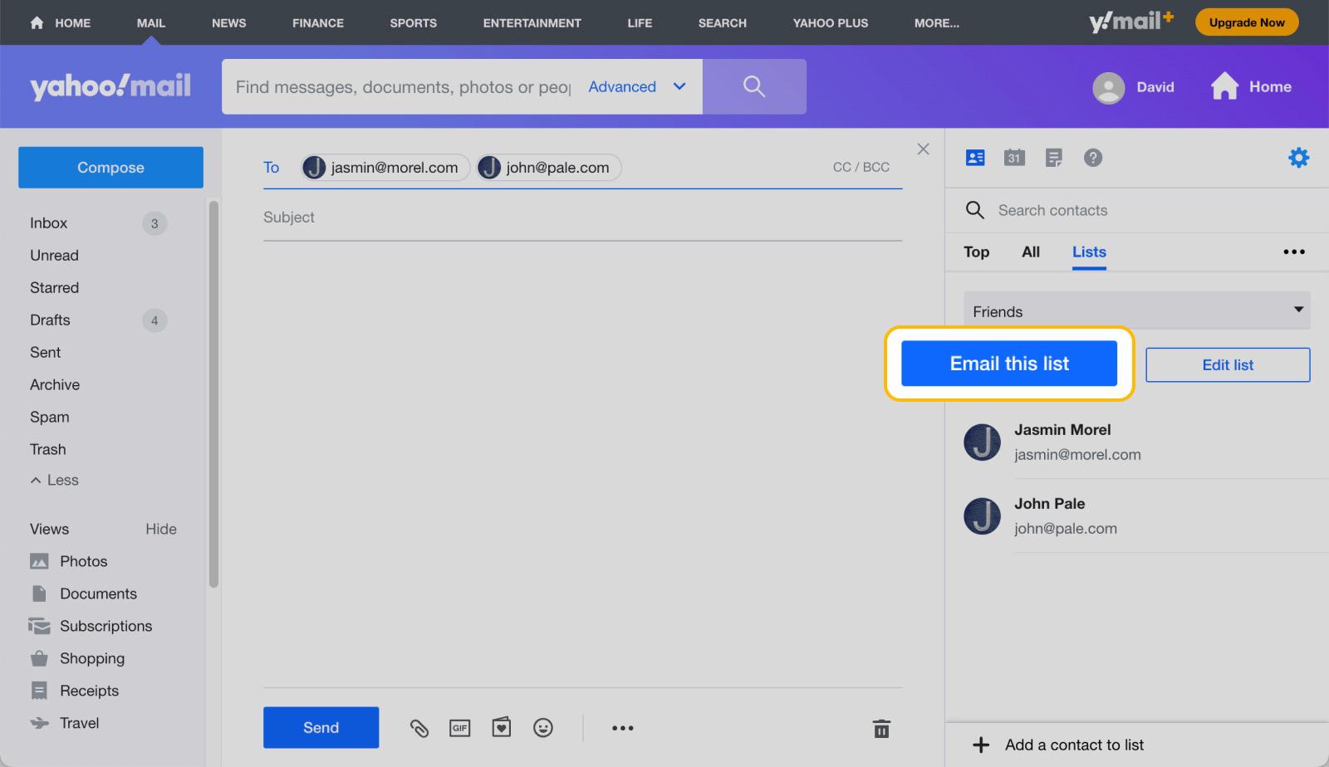Open more compose options ellipsis
Viewport: 1329px width, 767px height.
tap(622, 728)
